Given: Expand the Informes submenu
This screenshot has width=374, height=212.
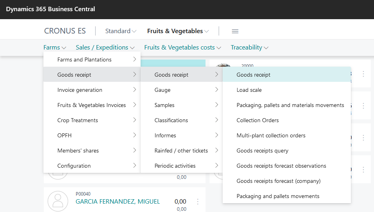Looking at the screenshot, I should pos(182,135).
